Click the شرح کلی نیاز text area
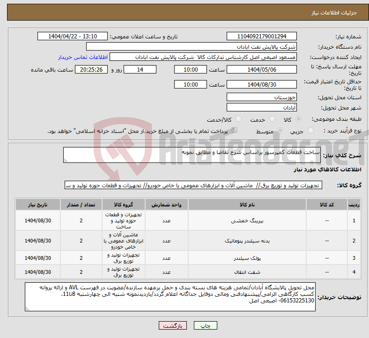The image size is (369, 338). coord(192,155)
